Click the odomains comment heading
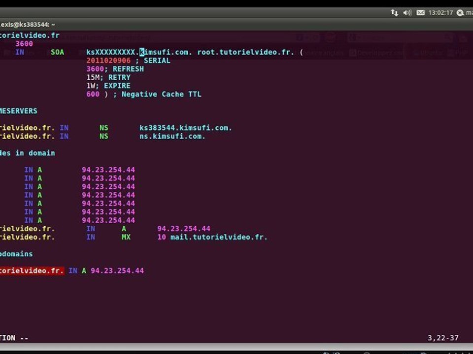473x354 pixels. point(16,254)
